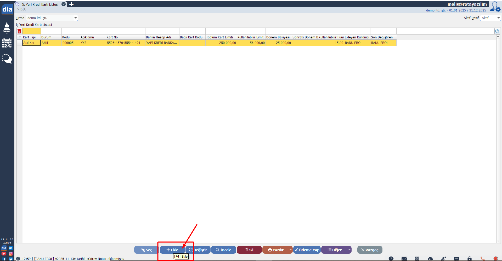The image size is (502, 261).
Task: Open the envelope mail icon
Action: (404, 259)
